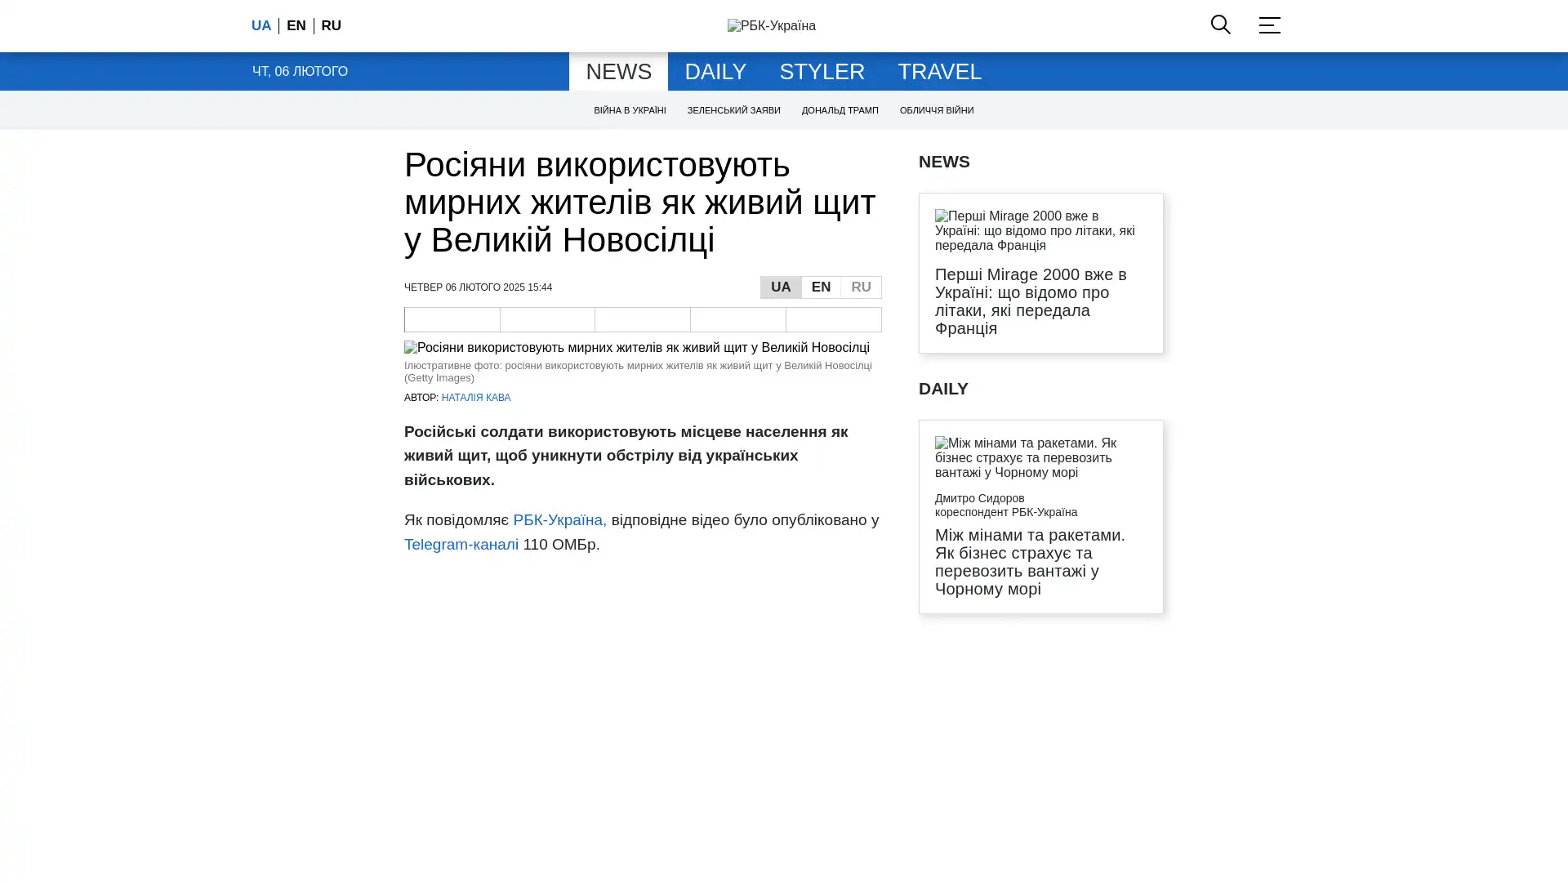Open author Наталія Кава's page

tap(475, 398)
